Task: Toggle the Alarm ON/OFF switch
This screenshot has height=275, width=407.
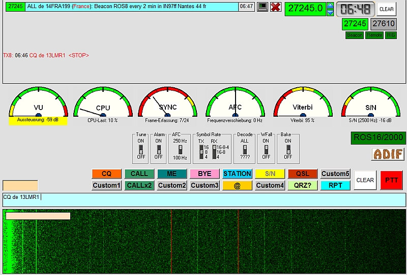Action: point(159,149)
